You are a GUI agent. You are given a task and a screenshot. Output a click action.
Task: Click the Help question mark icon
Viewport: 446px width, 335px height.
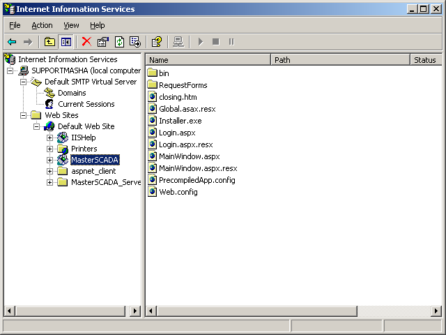pyautogui.click(x=157, y=42)
